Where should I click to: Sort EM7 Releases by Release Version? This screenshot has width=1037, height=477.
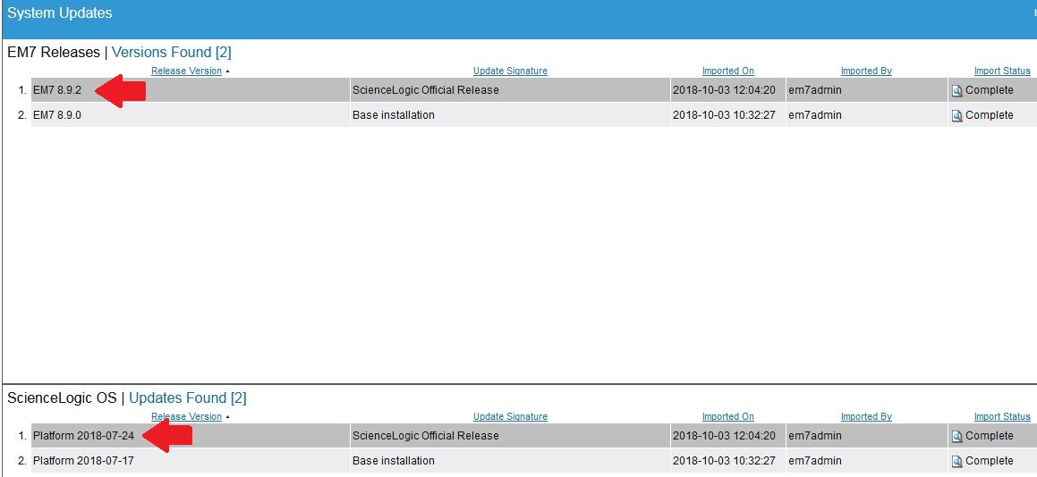[x=186, y=71]
